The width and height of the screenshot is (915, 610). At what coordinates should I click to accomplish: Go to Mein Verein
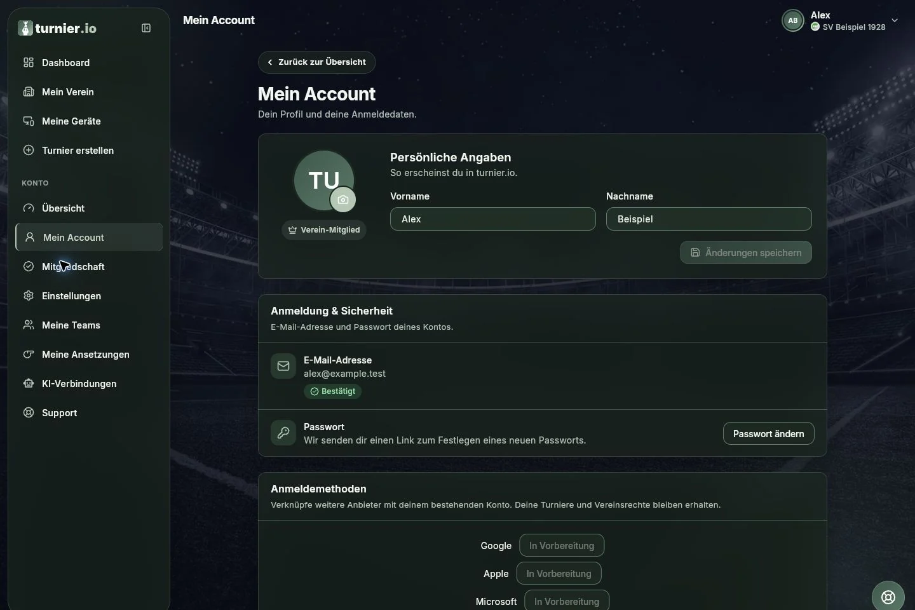point(89,91)
